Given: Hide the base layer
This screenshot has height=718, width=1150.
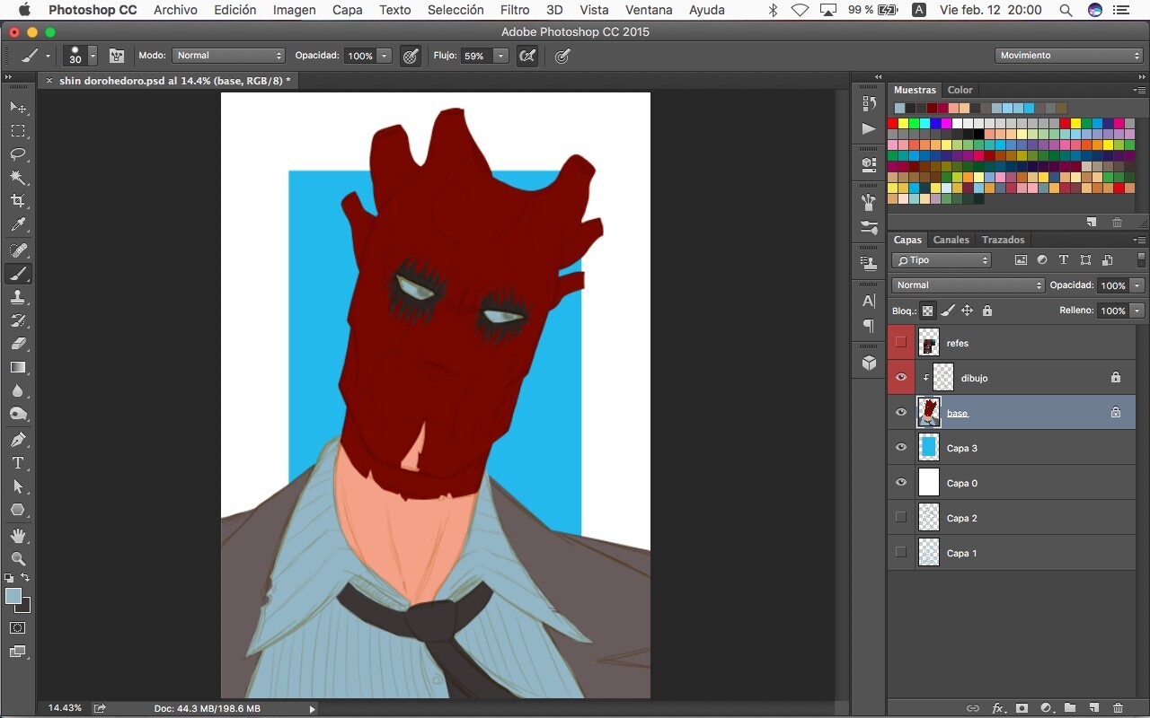Looking at the screenshot, I should [x=901, y=413].
